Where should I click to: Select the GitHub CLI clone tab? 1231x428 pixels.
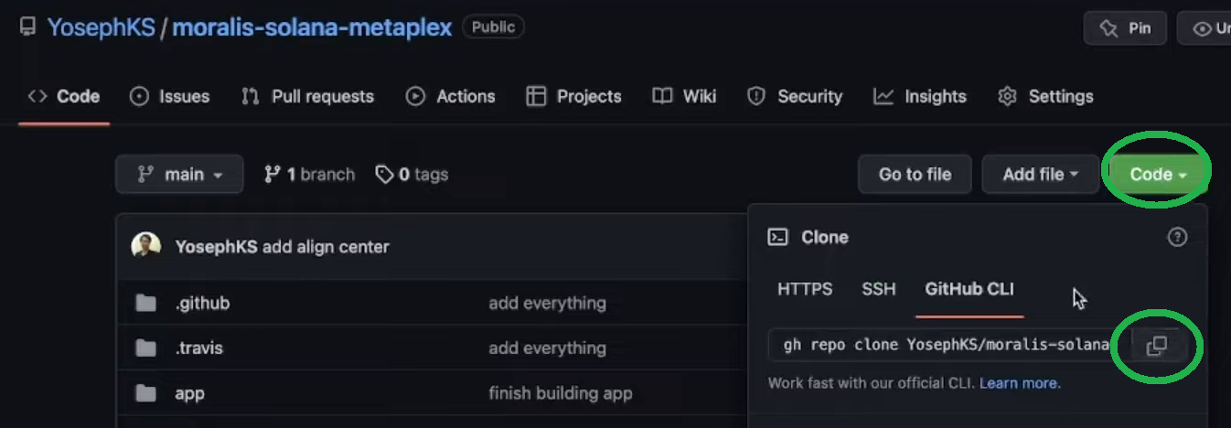click(x=969, y=289)
